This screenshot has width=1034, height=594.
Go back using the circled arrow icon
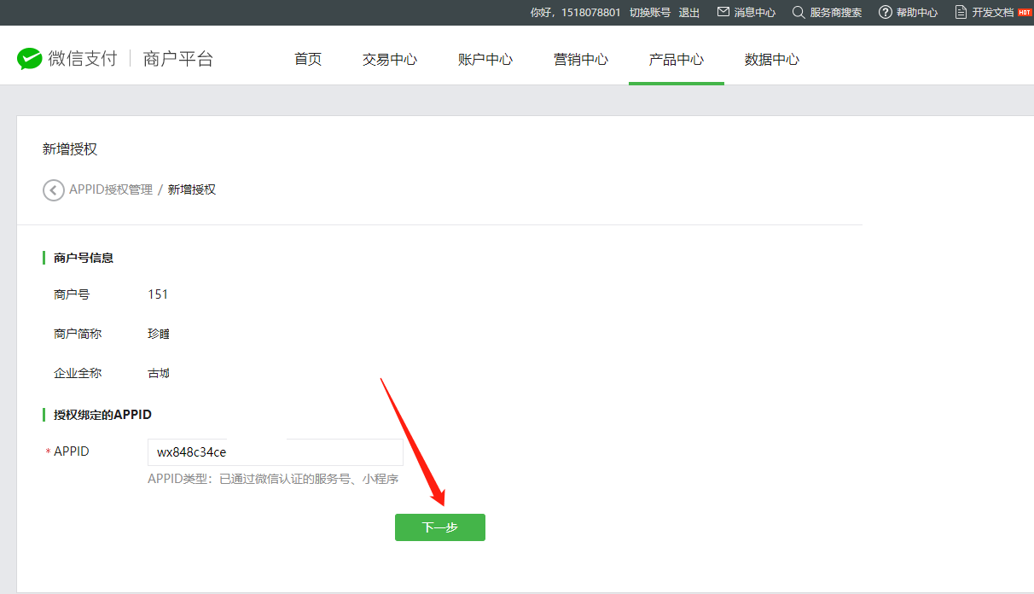[x=54, y=189]
